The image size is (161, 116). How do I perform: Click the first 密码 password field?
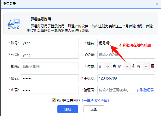pyautogui.click(x=50, y=78)
